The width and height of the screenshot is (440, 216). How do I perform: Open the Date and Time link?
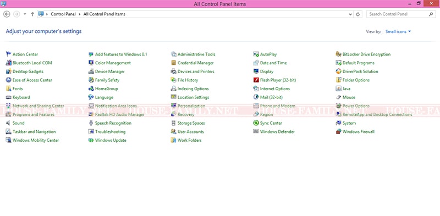(x=273, y=63)
